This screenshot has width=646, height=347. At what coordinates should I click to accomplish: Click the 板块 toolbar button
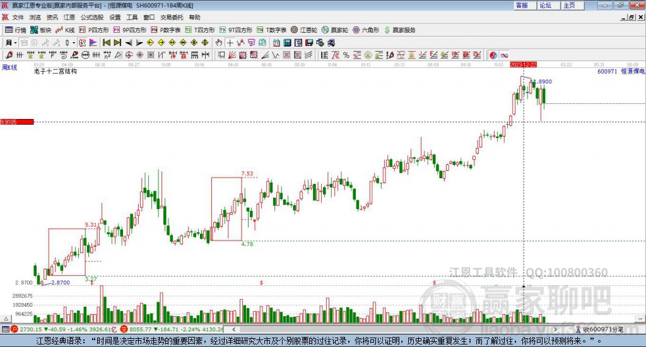[x=40, y=30]
